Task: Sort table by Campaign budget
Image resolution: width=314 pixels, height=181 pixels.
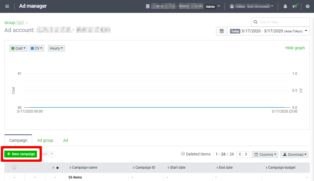Action: point(280,168)
